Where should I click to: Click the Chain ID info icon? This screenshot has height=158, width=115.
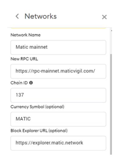coord(31,83)
